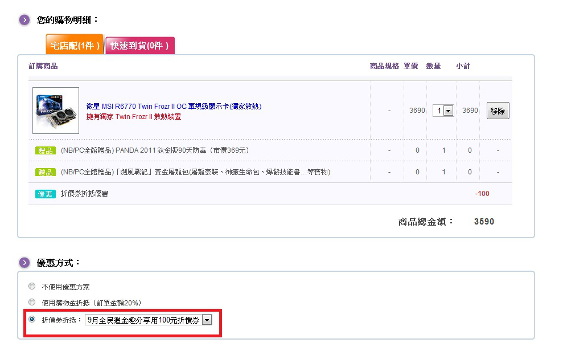Click the 使用購物金折抵(訂單金額20%) label text
Viewport: 563px width, 355px height.
coord(92,303)
